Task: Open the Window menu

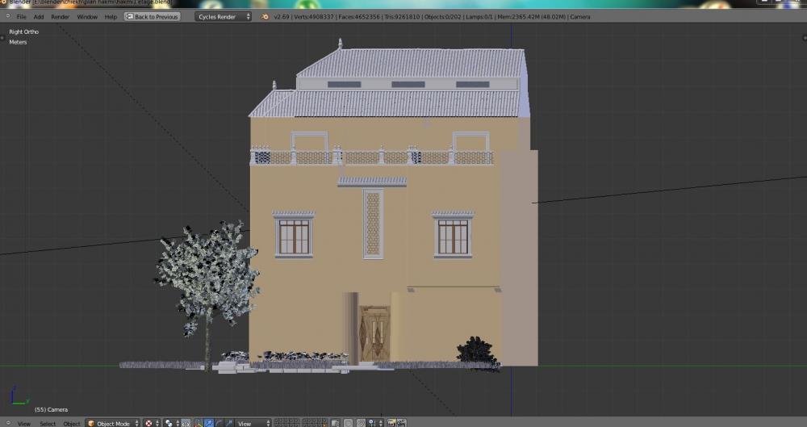Action: 87,16
